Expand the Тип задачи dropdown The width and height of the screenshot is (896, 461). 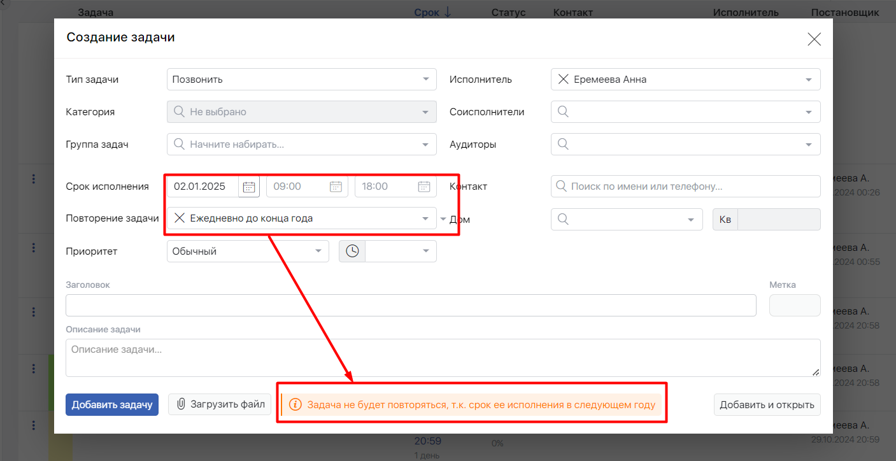[425, 80]
